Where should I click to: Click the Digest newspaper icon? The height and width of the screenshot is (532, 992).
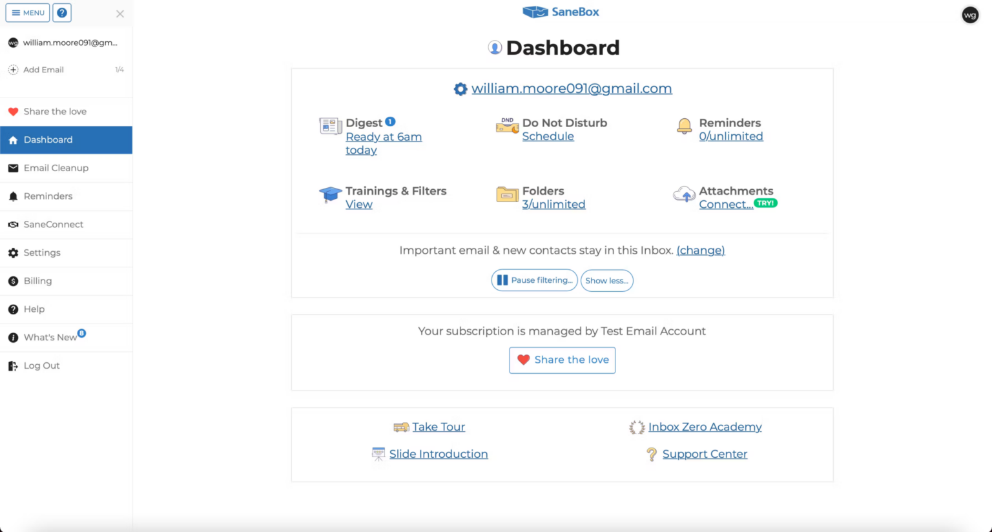point(330,126)
